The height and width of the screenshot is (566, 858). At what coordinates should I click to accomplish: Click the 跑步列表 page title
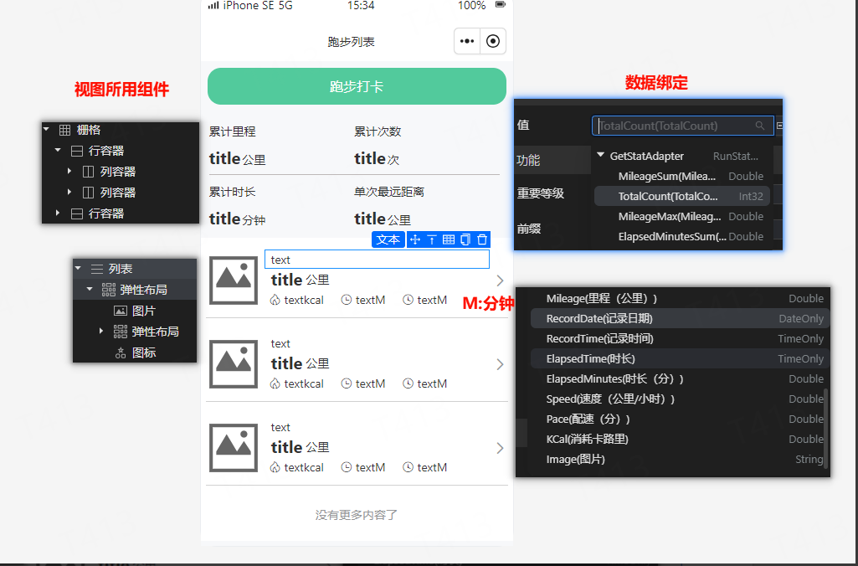(351, 42)
